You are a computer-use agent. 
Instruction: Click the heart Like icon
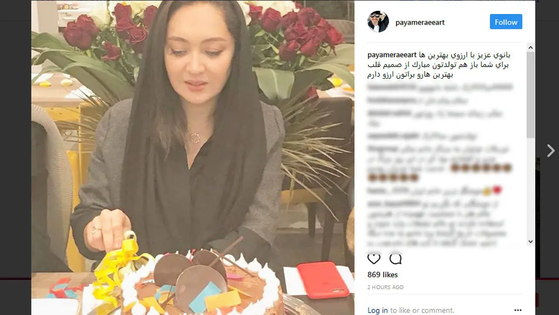point(374,259)
